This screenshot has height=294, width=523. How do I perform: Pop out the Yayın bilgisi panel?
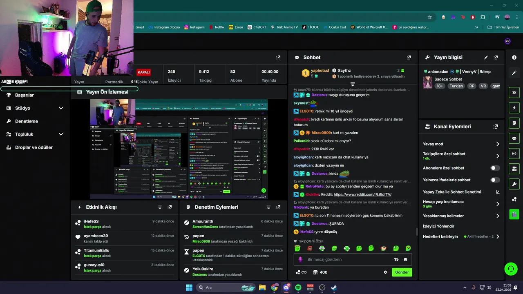pyautogui.click(x=496, y=58)
